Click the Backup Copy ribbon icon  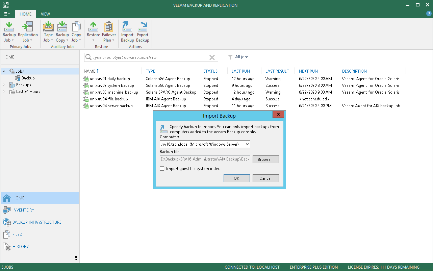pyautogui.click(x=62, y=26)
